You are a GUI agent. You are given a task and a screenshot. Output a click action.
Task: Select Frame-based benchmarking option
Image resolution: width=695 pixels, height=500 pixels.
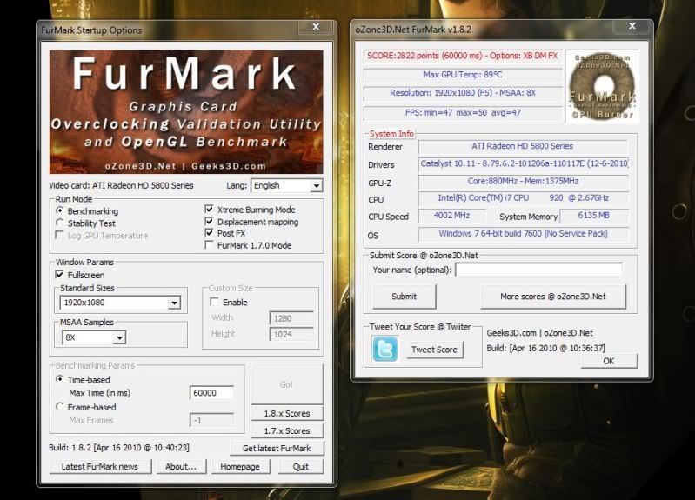click(60, 407)
